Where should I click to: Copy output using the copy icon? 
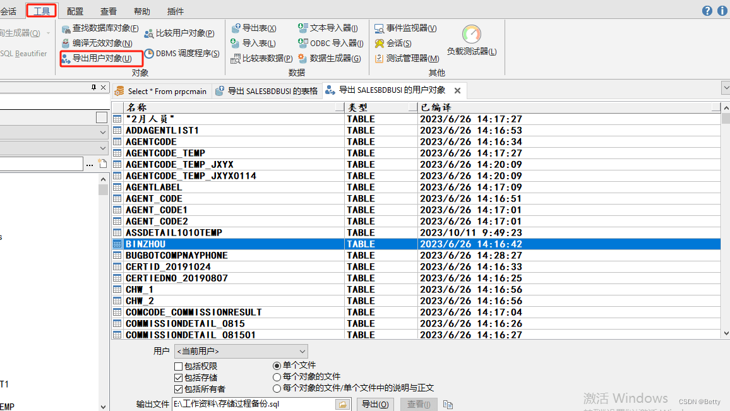click(448, 404)
